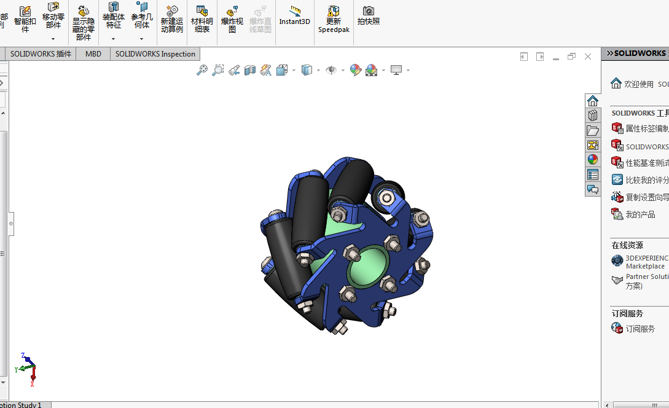This screenshot has height=408, width=669.
Task: Open 性能基准测试 link
Action: [640, 163]
